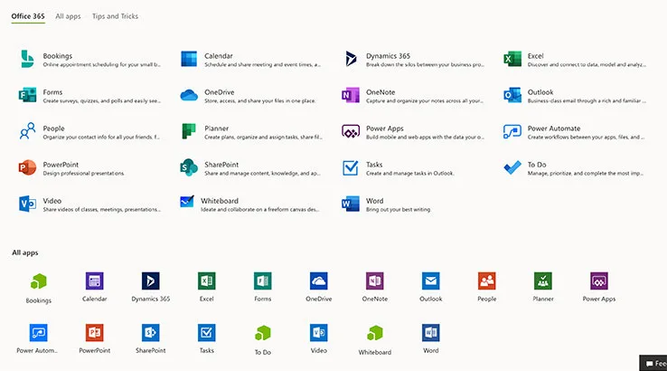
Task: Click the Calendar link in Office 365 list
Action: click(218, 55)
